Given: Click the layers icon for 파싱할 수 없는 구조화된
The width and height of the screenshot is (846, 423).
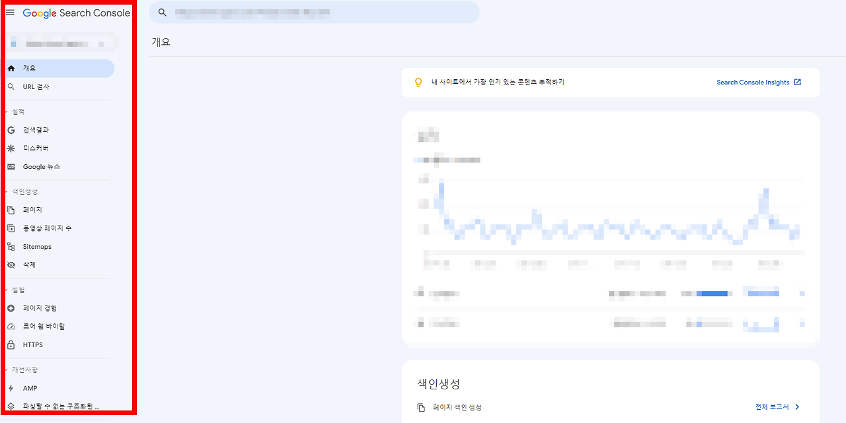Looking at the screenshot, I should click(x=11, y=407).
